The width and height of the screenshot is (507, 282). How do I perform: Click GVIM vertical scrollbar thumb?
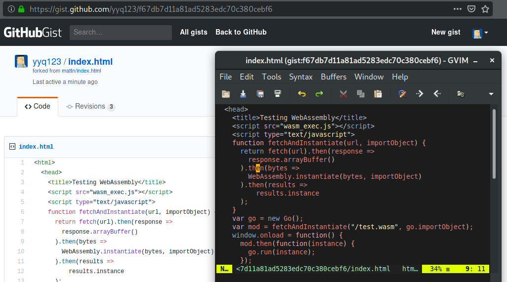pyautogui.click(x=494, y=144)
